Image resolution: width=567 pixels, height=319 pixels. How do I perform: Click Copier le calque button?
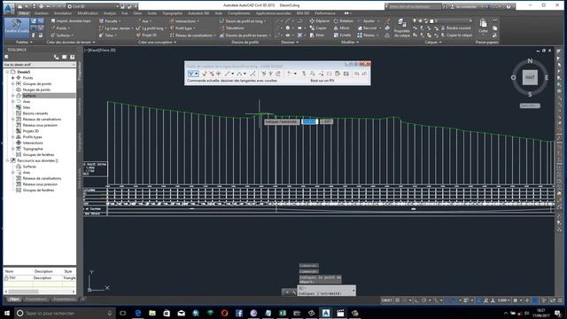click(x=457, y=35)
